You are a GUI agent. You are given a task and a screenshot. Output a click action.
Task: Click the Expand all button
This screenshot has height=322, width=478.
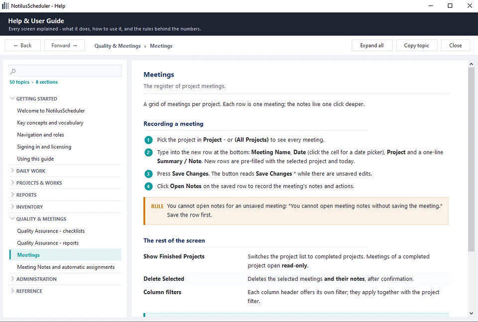point(372,45)
